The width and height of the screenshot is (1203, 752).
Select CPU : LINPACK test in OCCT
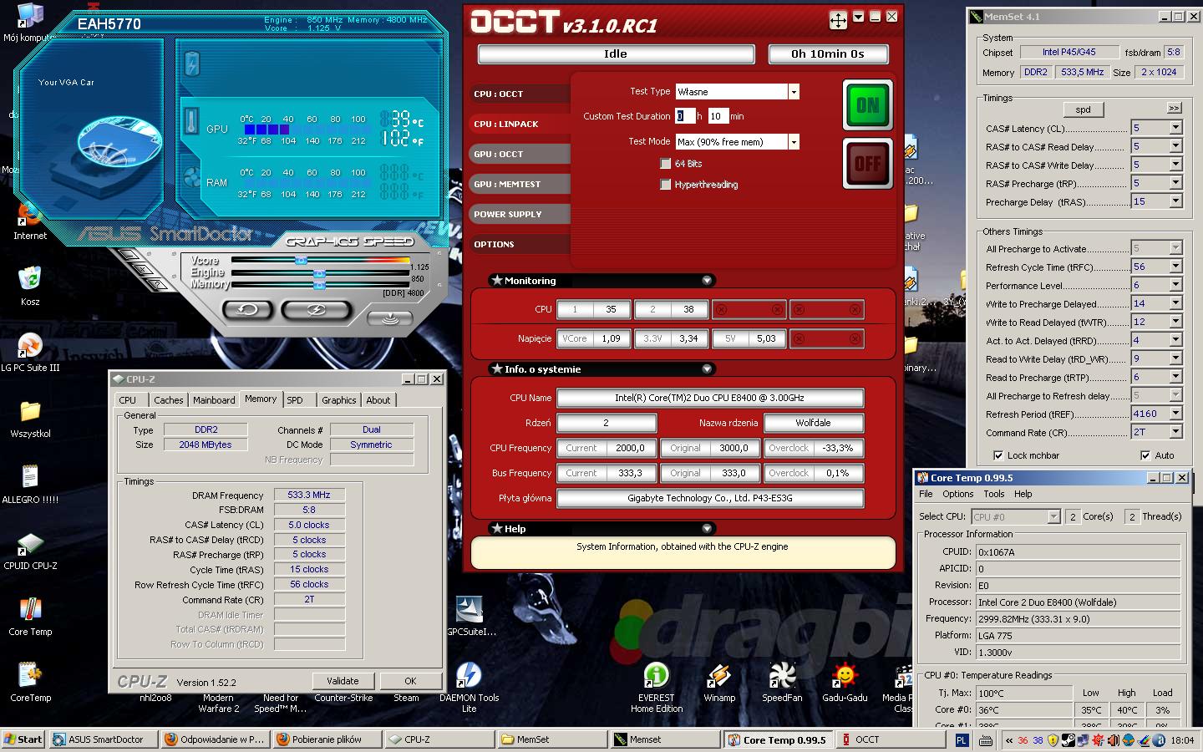tap(520, 124)
